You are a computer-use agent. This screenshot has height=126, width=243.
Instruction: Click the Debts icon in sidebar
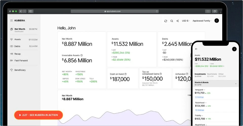[11, 46]
